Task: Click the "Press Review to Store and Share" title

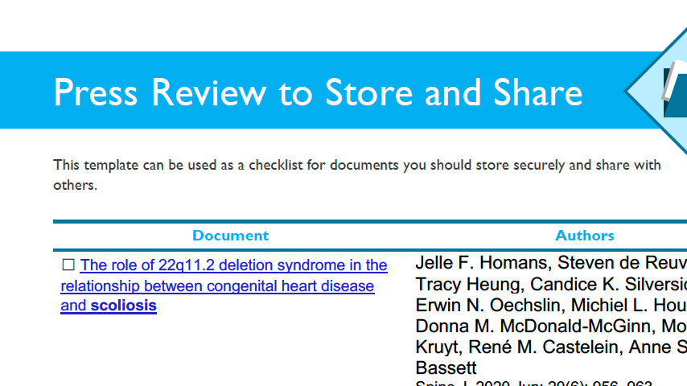Action: pyautogui.click(x=318, y=92)
